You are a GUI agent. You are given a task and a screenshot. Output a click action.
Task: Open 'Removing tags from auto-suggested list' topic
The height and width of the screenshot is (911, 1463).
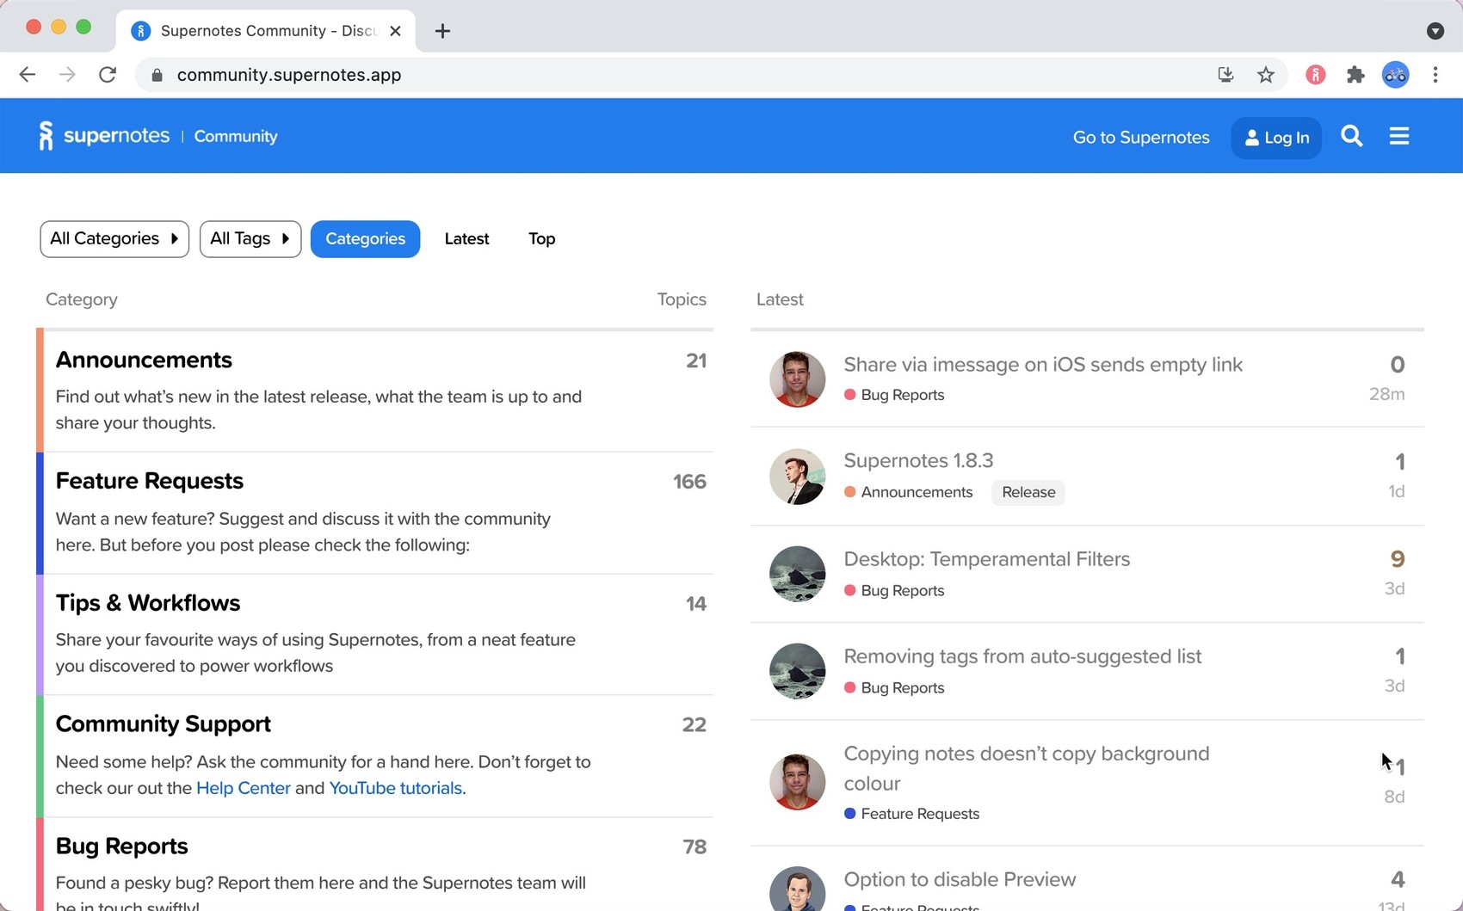[1022, 656]
